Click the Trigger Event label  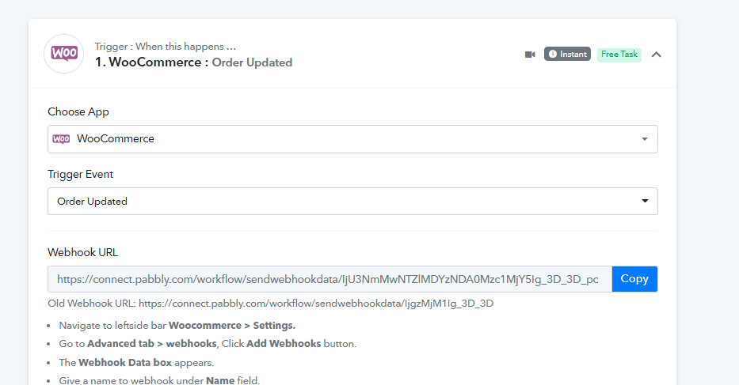click(x=81, y=174)
